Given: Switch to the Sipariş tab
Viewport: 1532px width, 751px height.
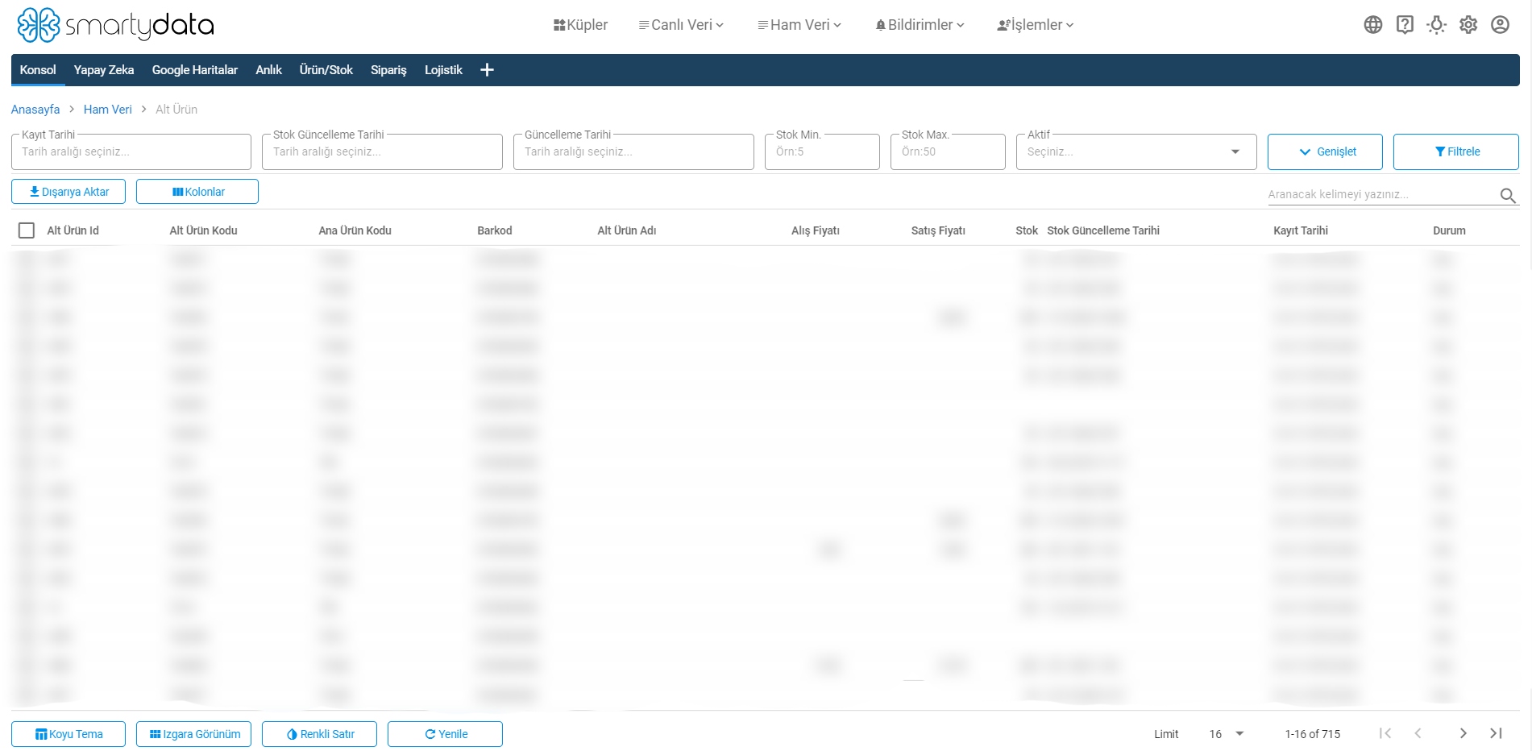Looking at the screenshot, I should click(x=388, y=70).
